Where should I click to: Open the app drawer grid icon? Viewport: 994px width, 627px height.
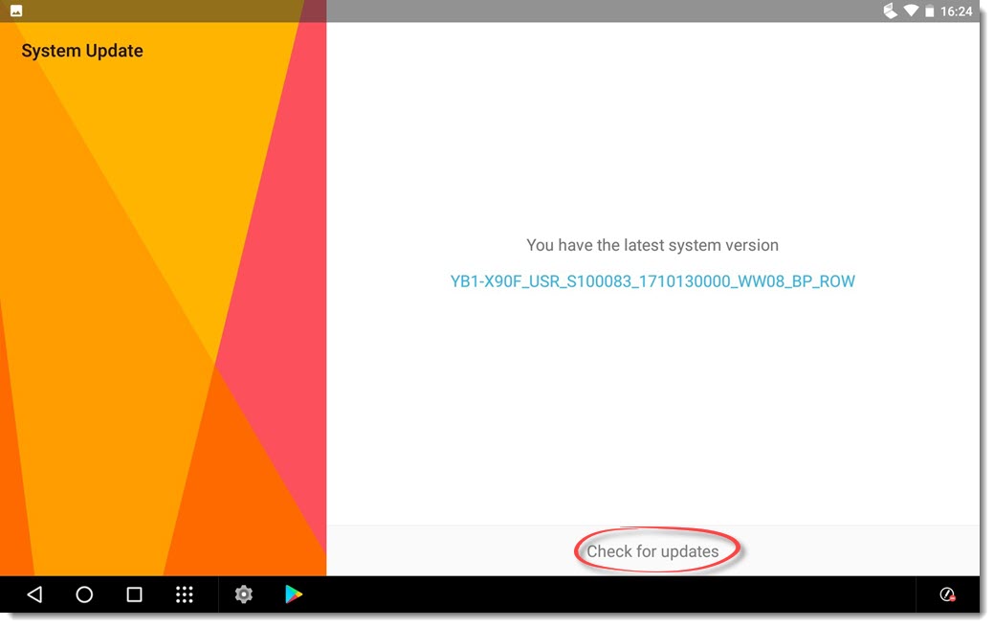(184, 594)
